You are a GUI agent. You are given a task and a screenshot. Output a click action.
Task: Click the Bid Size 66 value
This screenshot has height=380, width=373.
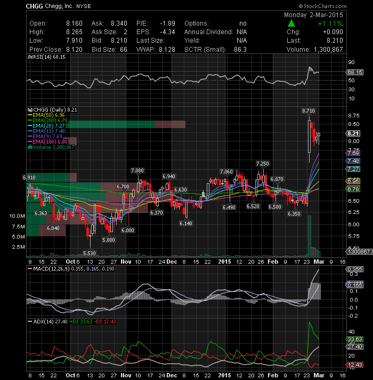click(124, 50)
